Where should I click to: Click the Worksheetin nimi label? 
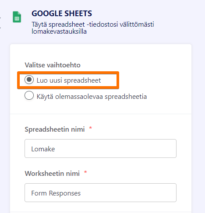click(x=52, y=173)
